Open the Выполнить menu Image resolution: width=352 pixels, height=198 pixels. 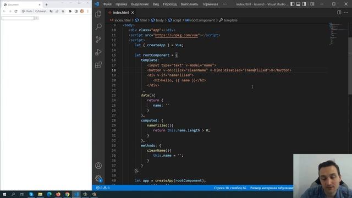click(189, 4)
